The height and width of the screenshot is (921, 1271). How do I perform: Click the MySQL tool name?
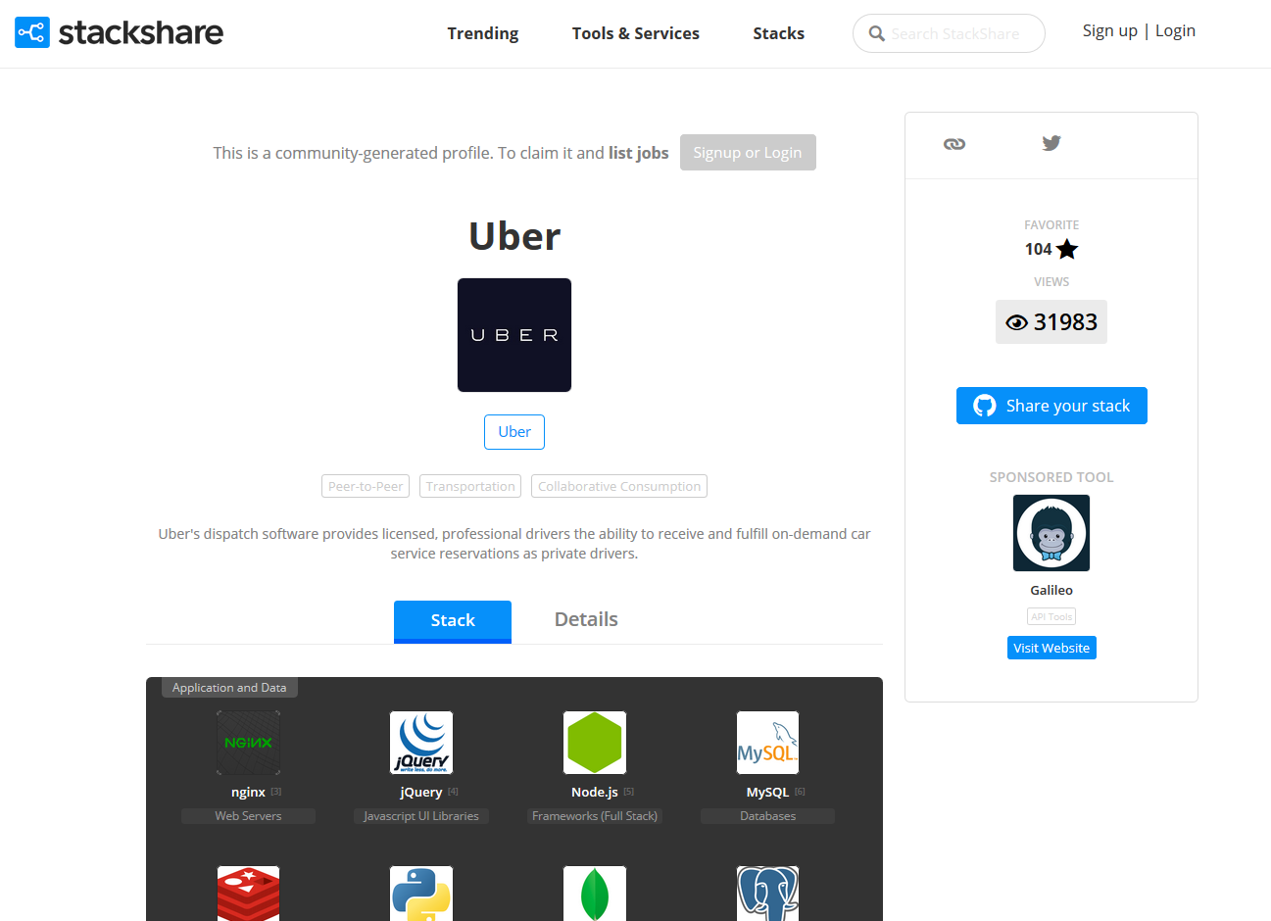[x=767, y=792]
